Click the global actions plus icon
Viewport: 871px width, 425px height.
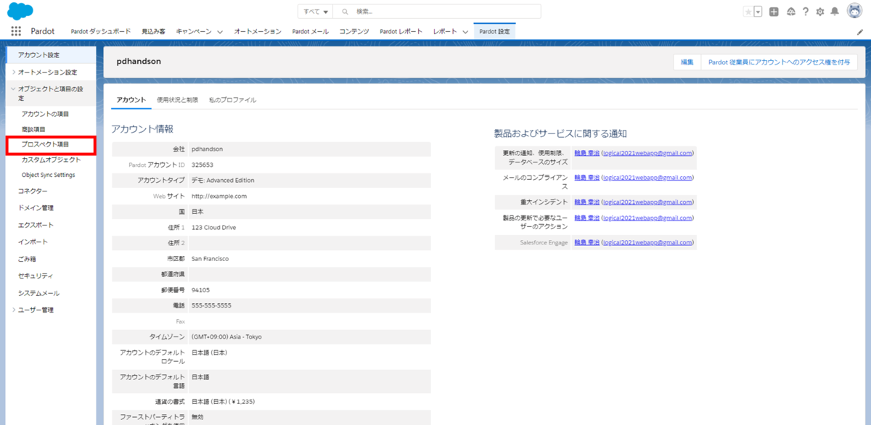point(774,12)
